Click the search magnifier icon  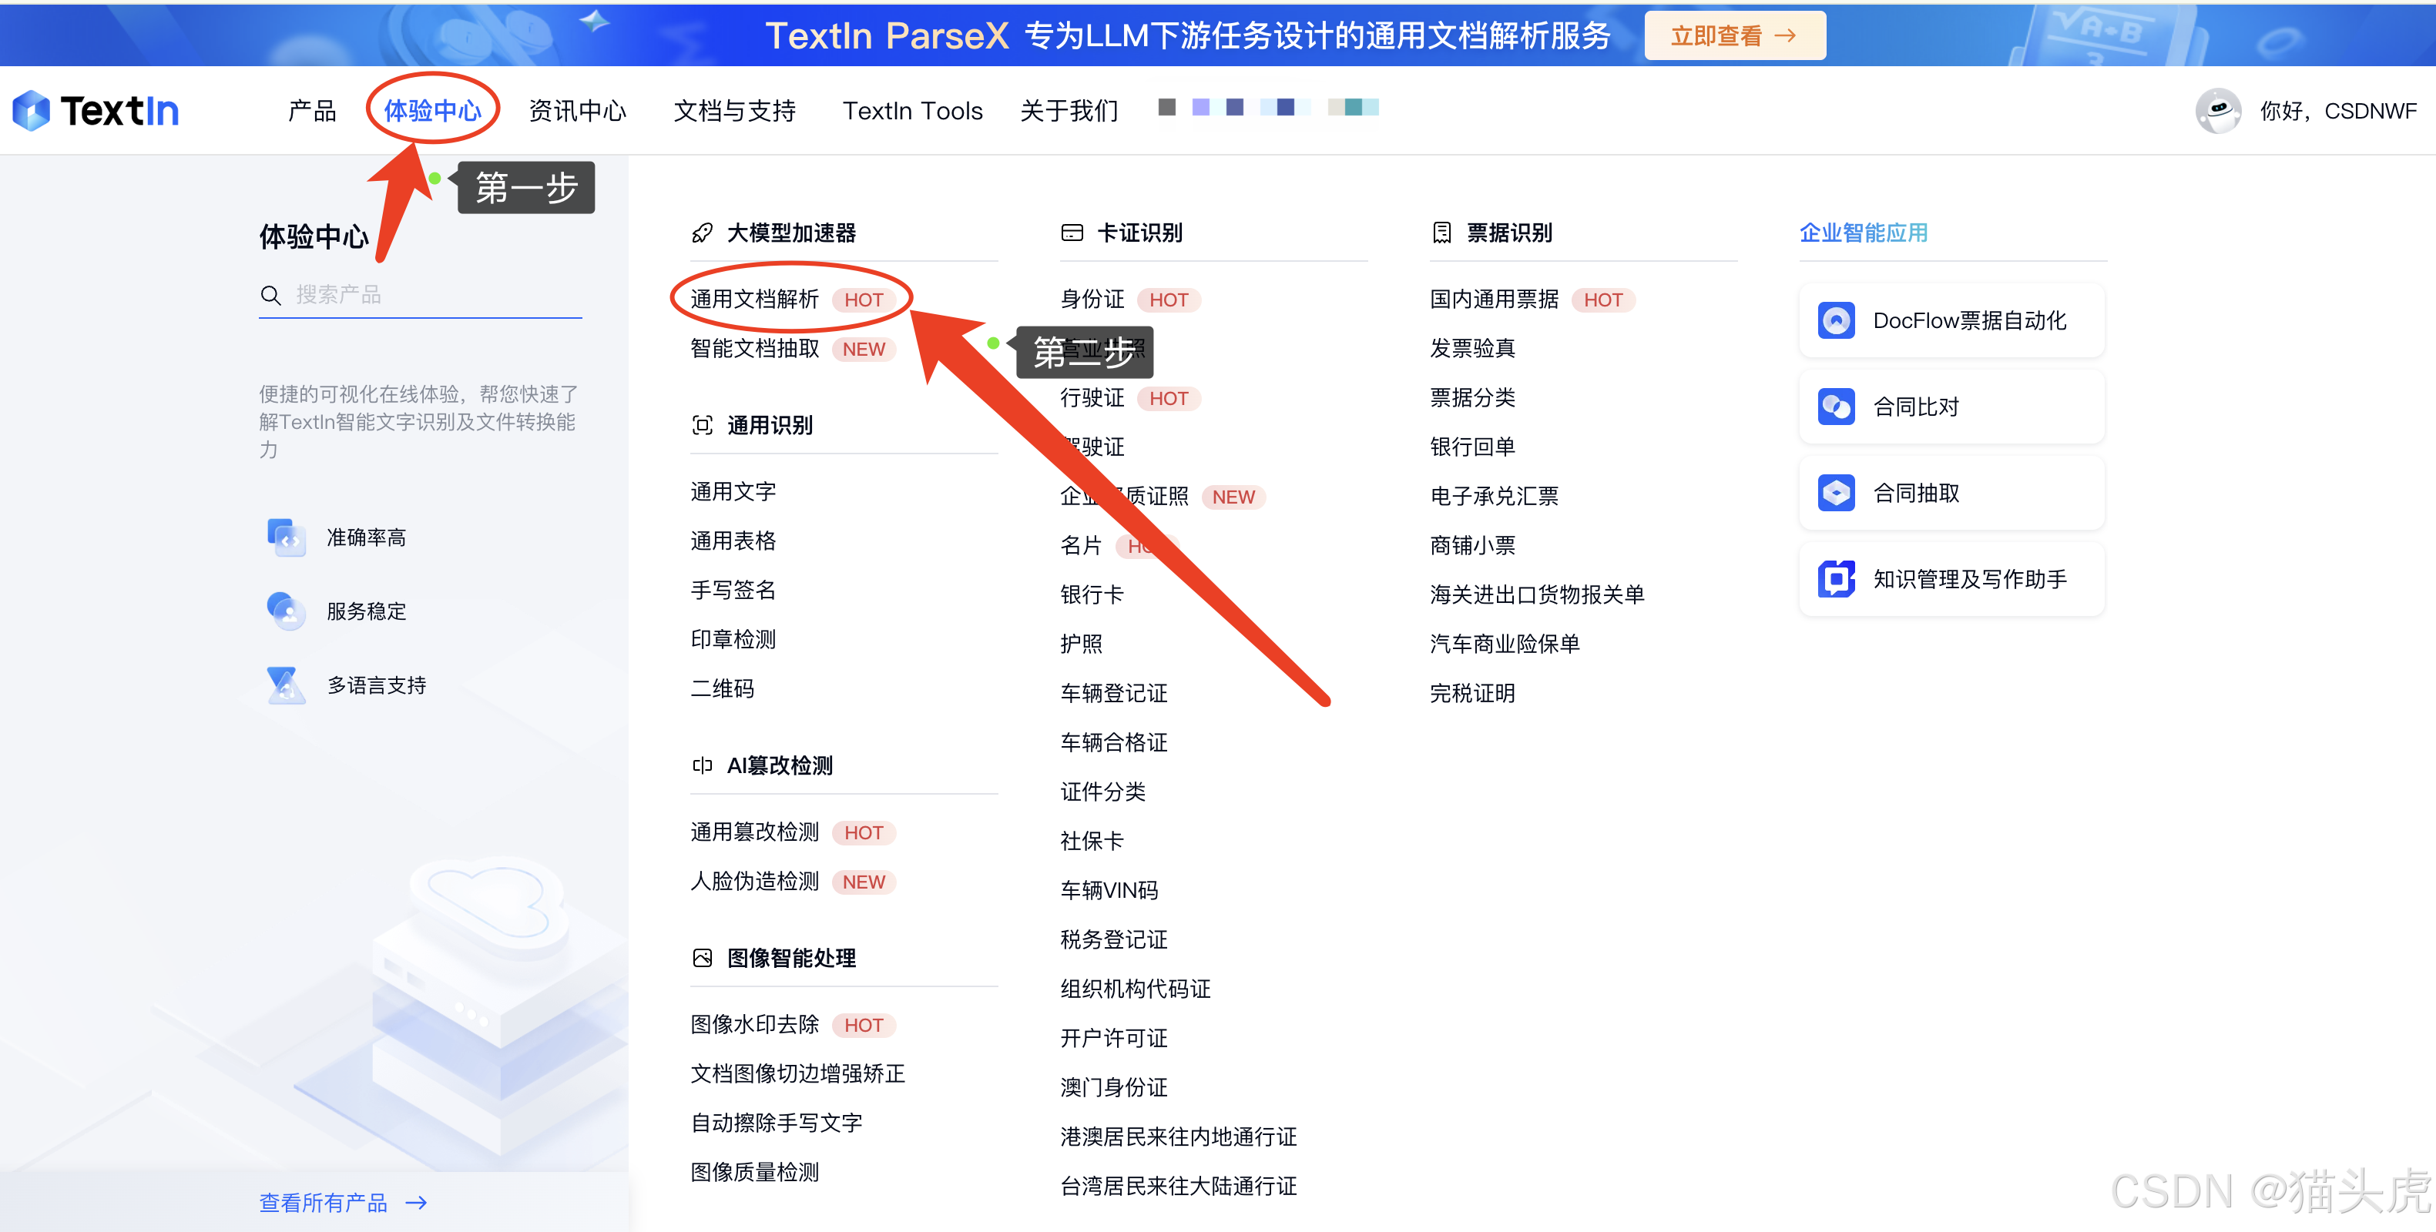click(270, 295)
